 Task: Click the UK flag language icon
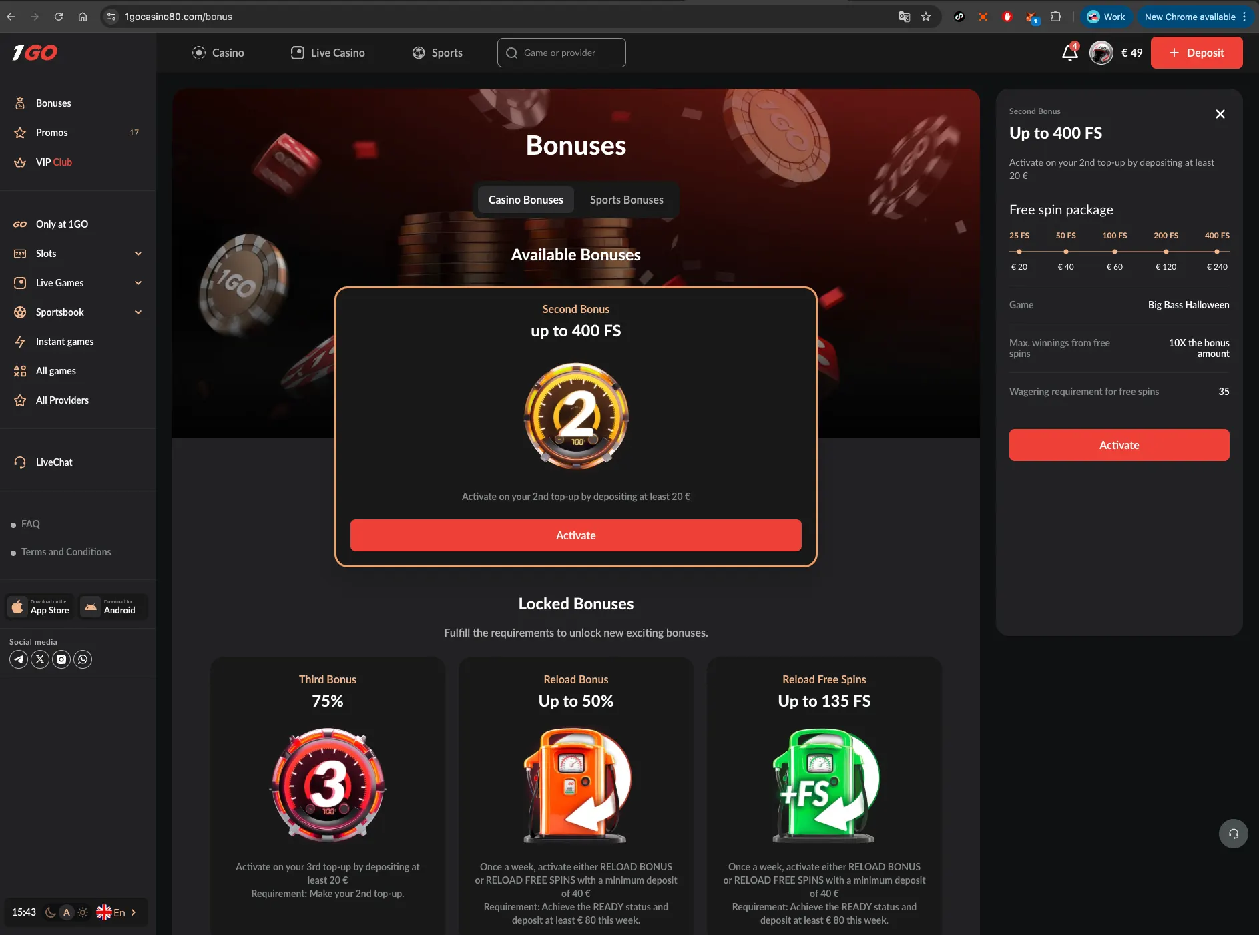(x=104, y=912)
